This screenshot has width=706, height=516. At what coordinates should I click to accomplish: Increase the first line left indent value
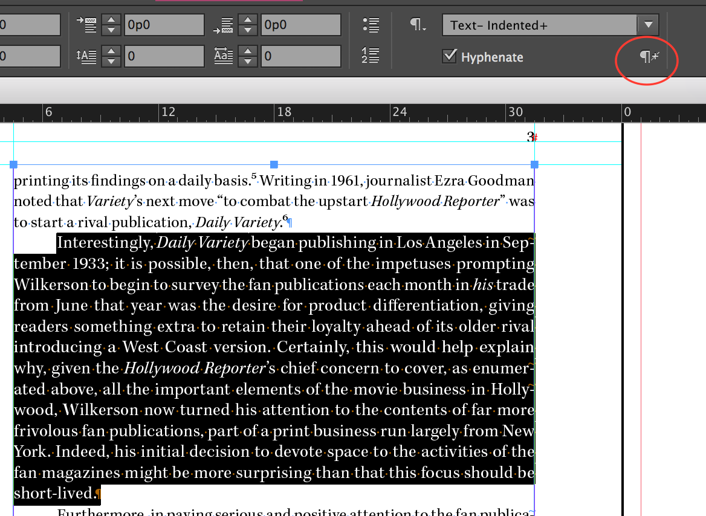point(111,19)
